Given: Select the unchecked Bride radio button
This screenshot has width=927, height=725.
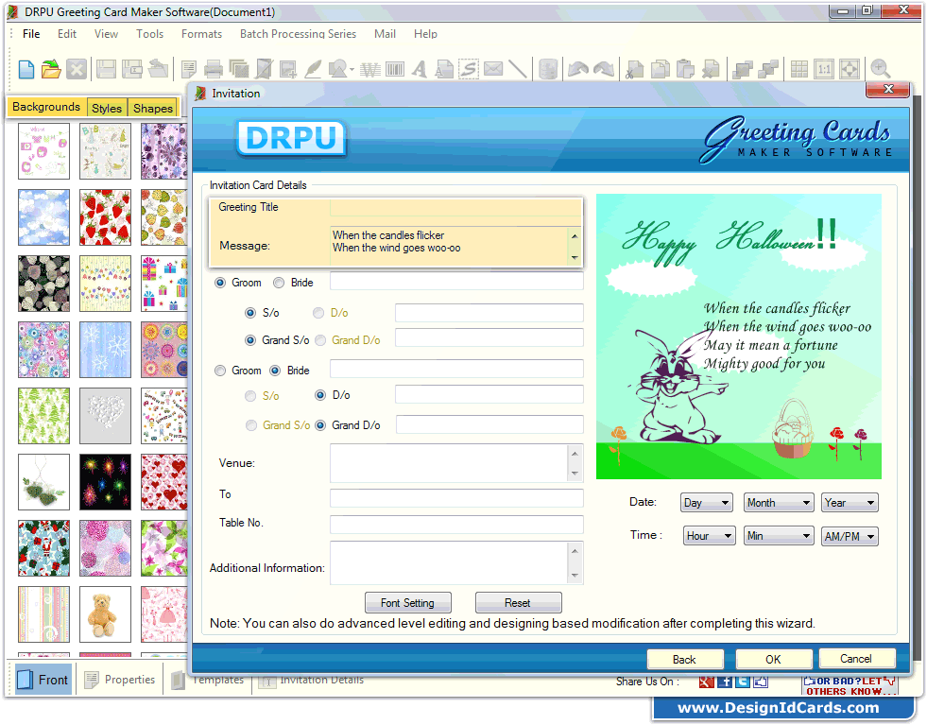Looking at the screenshot, I should click(279, 283).
